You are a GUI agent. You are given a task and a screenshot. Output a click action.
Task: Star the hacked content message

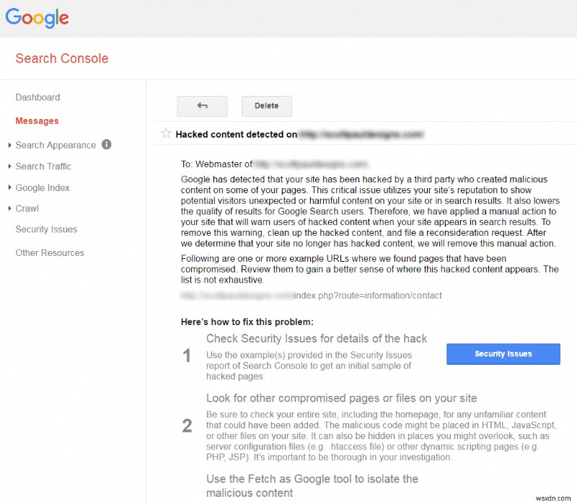[x=166, y=133]
